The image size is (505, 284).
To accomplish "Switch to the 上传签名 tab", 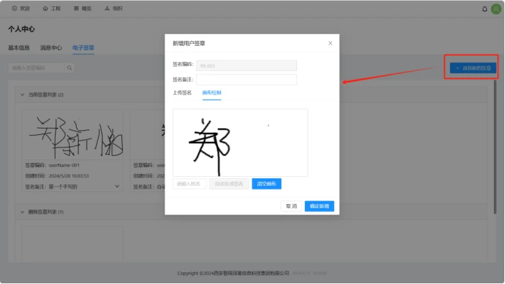I will click(182, 93).
